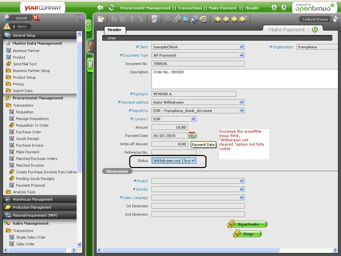Click the Delete record trash icon

click(x=154, y=19)
